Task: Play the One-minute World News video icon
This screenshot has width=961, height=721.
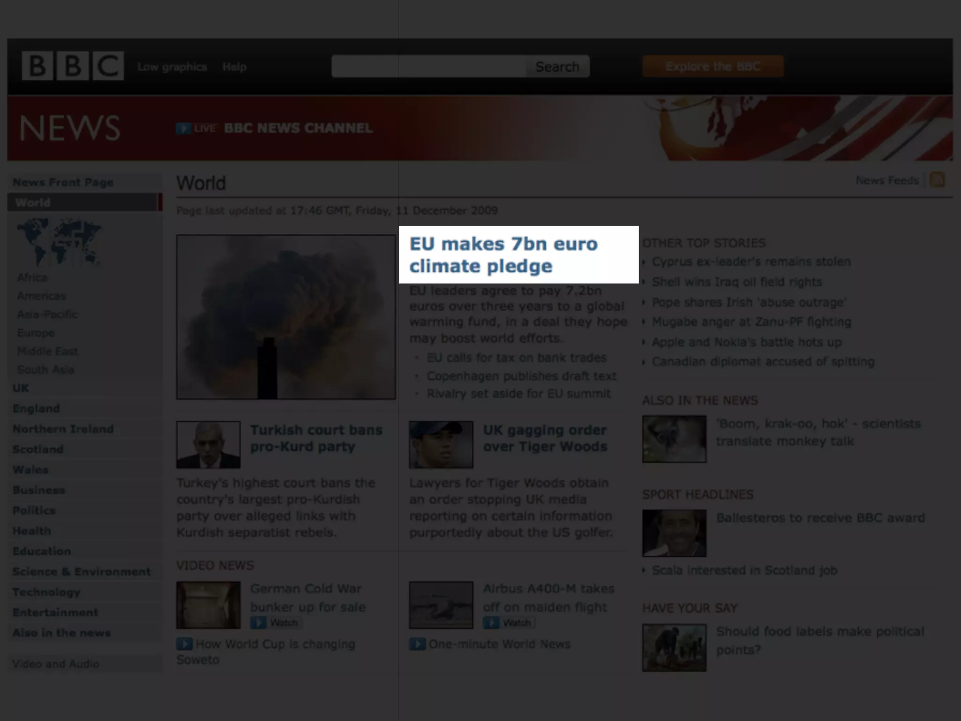Action: point(417,644)
